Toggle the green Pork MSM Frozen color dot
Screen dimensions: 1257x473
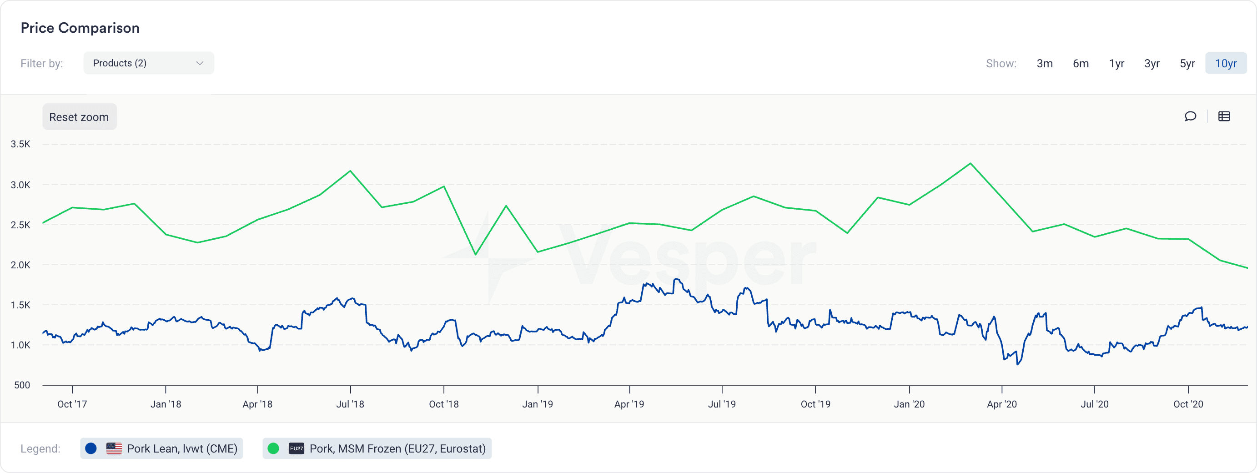click(x=273, y=448)
